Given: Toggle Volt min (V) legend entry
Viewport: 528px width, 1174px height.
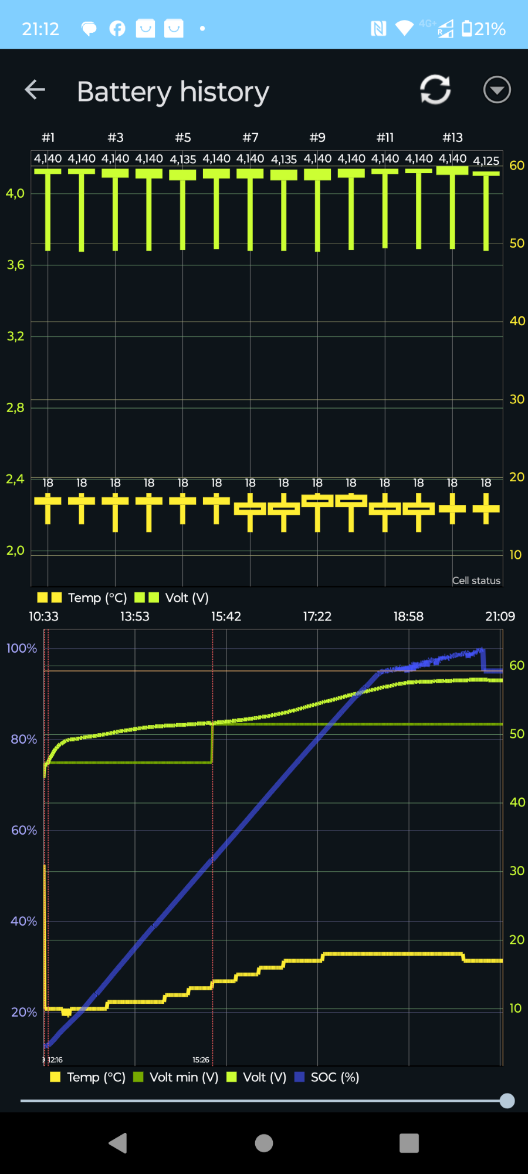Looking at the screenshot, I should (x=176, y=1077).
